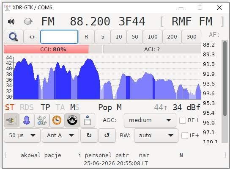Tune to alternative frequency 93.5
This screenshot has height=169, width=230.
tap(209, 84)
